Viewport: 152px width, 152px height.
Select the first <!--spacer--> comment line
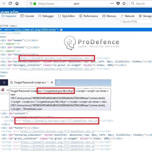(10, 44)
